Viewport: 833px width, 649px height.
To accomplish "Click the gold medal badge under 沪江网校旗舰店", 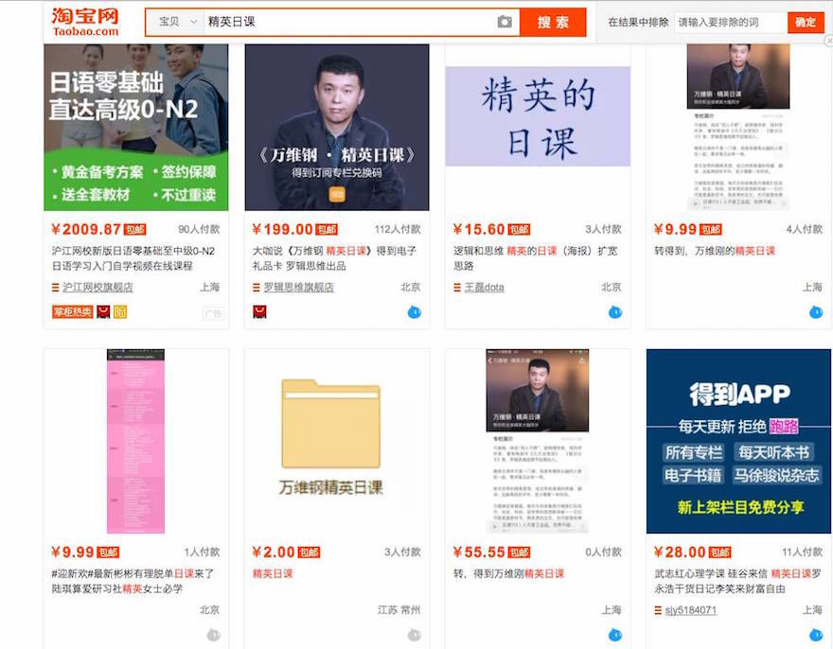I will (x=120, y=312).
